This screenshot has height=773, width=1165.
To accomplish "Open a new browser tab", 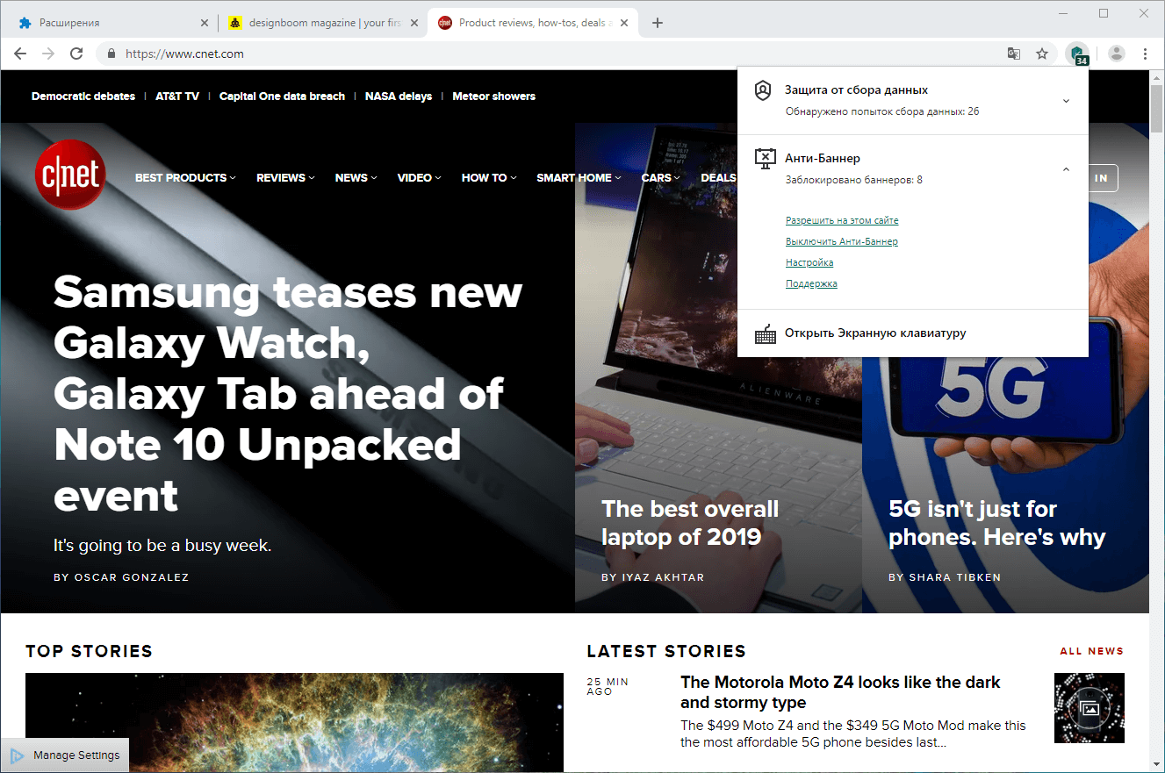I will pos(658,23).
